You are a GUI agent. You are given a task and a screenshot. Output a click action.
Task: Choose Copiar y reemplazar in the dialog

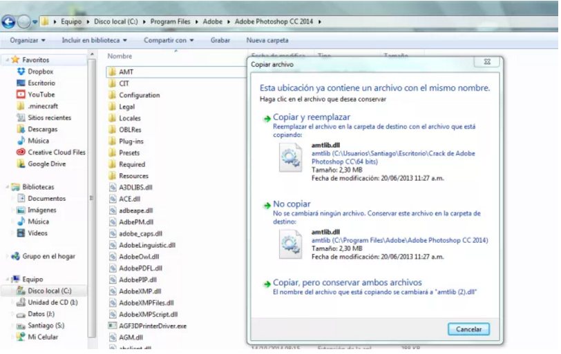pos(312,117)
